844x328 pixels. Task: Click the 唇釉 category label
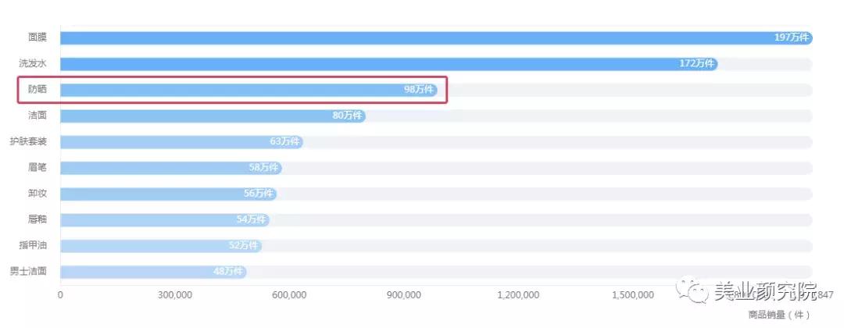[x=38, y=219]
